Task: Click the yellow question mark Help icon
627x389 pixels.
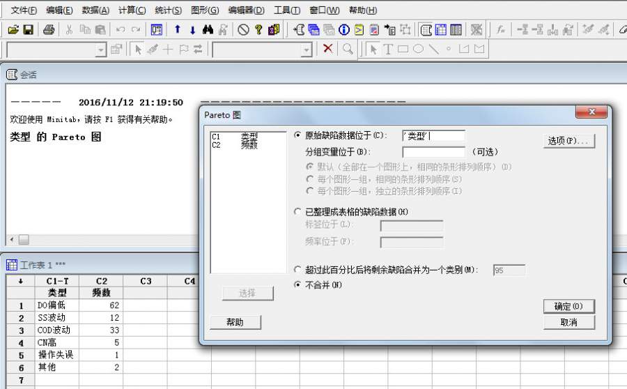Action: coord(258,29)
